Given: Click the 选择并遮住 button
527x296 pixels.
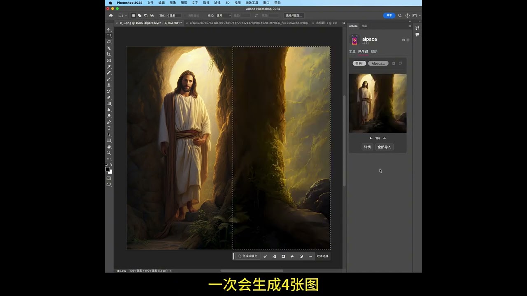Looking at the screenshot, I should point(294,16).
